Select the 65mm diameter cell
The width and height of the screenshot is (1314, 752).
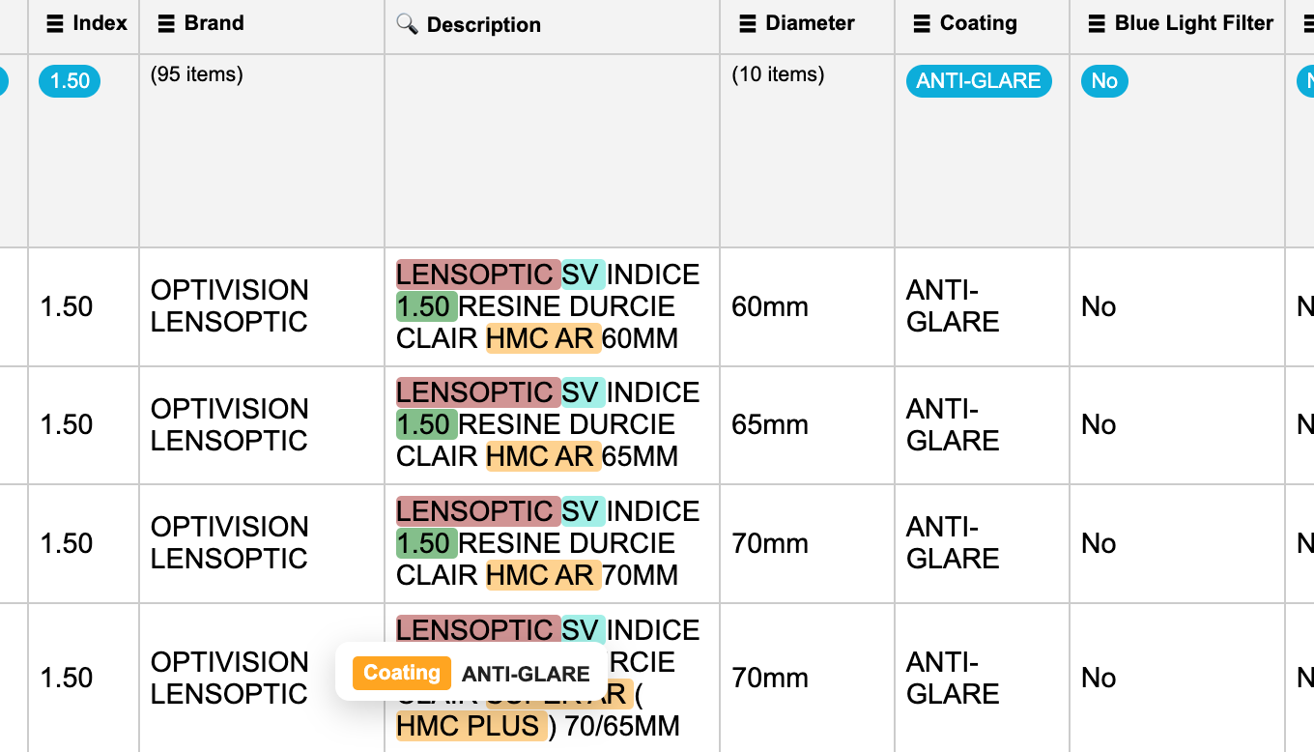[x=769, y=425]
